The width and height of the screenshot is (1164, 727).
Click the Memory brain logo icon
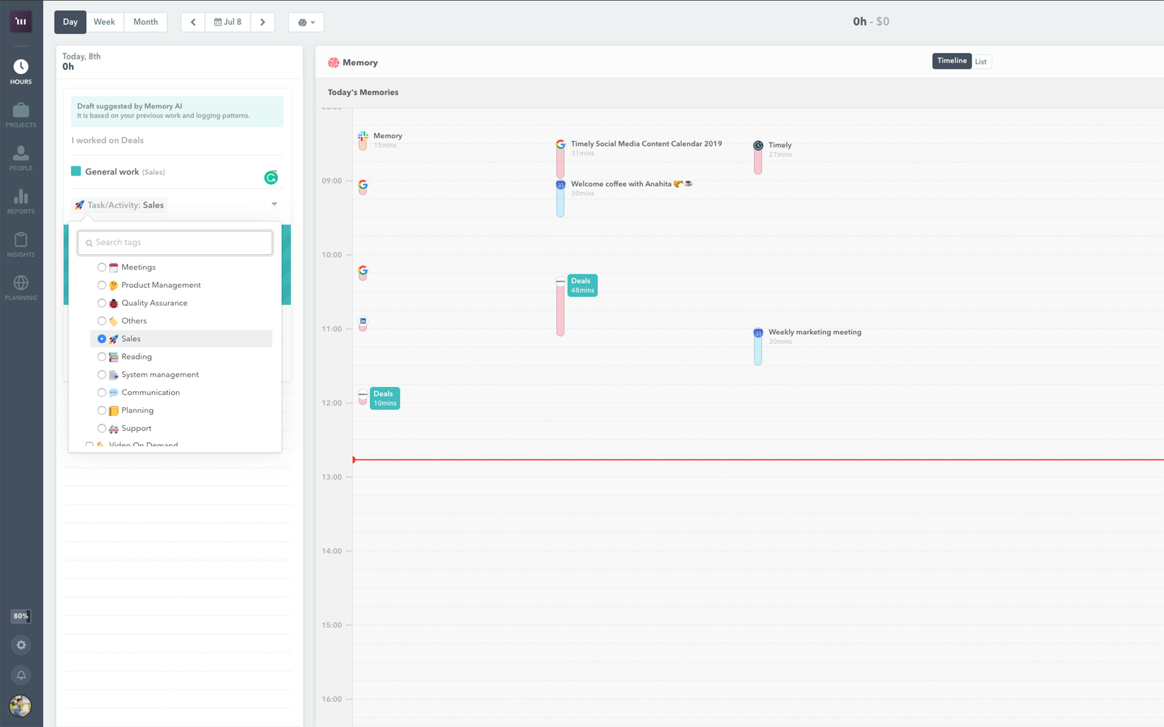coord(333,63)
